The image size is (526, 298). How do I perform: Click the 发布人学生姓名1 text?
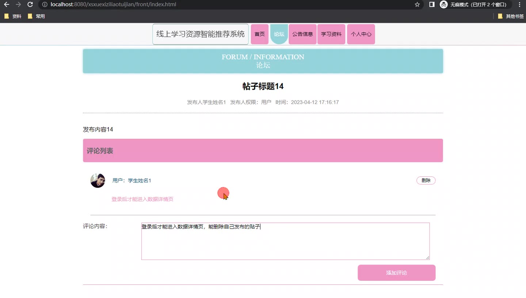(206, 102)
